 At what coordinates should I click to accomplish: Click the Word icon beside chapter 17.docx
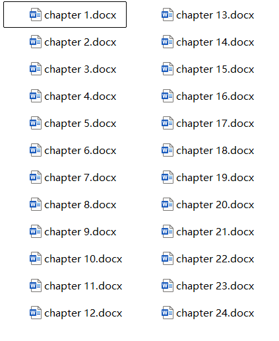pos(168,123)
